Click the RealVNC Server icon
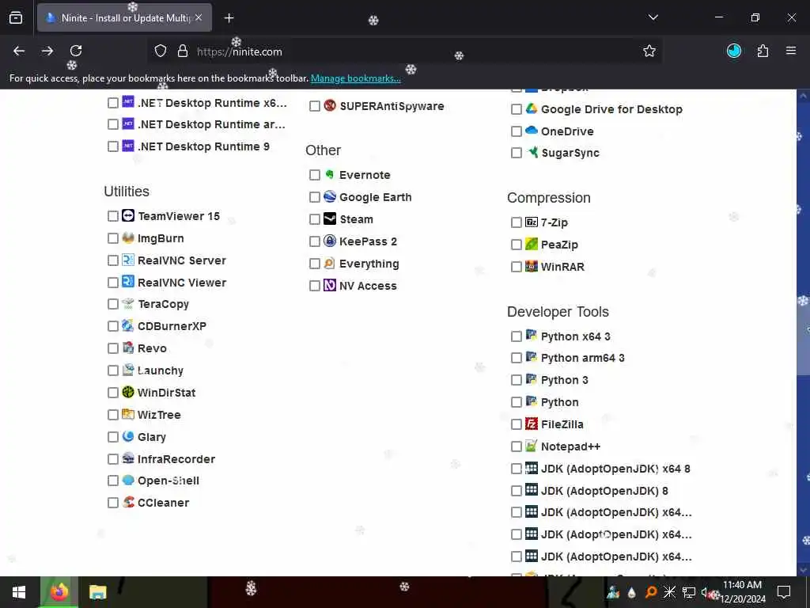This screenshot has width=810, height=608. pyautogui.click(x=128, y=260)
